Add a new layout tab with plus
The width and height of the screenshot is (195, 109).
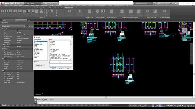pos(111,105)
